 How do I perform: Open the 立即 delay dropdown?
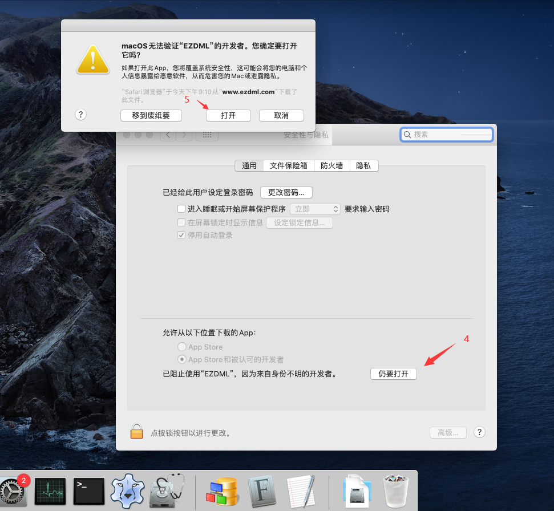(x=315, y=209)
